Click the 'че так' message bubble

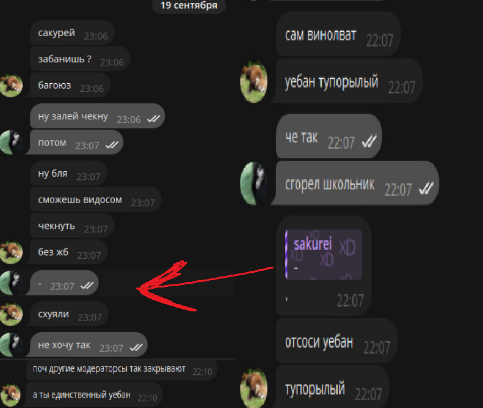click(329, 136)
